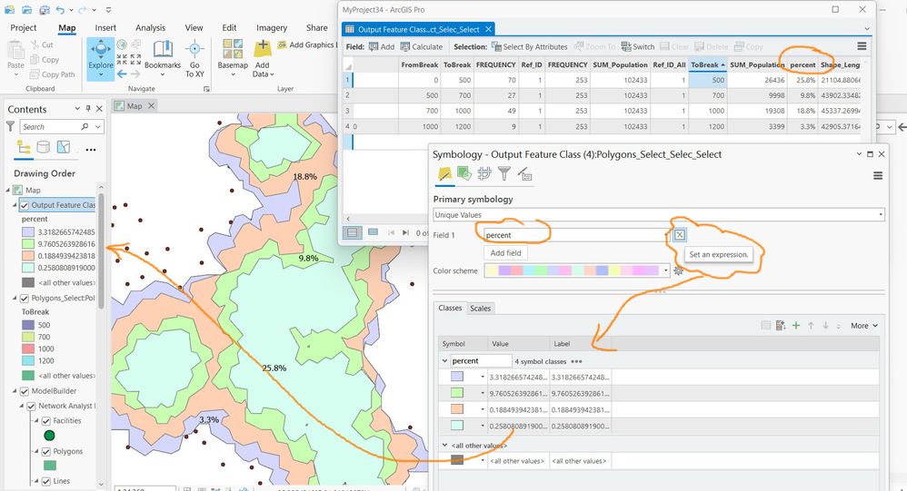Click Select By Attributes in the table

[x=529, y=47]
